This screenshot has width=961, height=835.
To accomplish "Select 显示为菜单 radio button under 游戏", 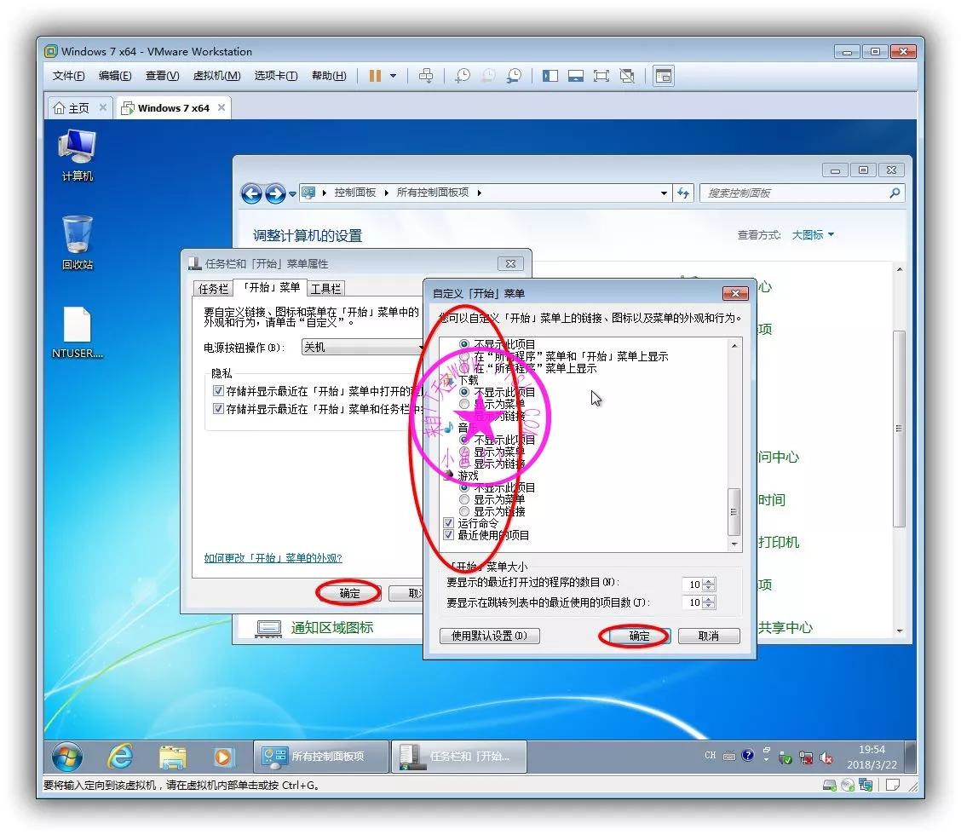I will [464, 499].
